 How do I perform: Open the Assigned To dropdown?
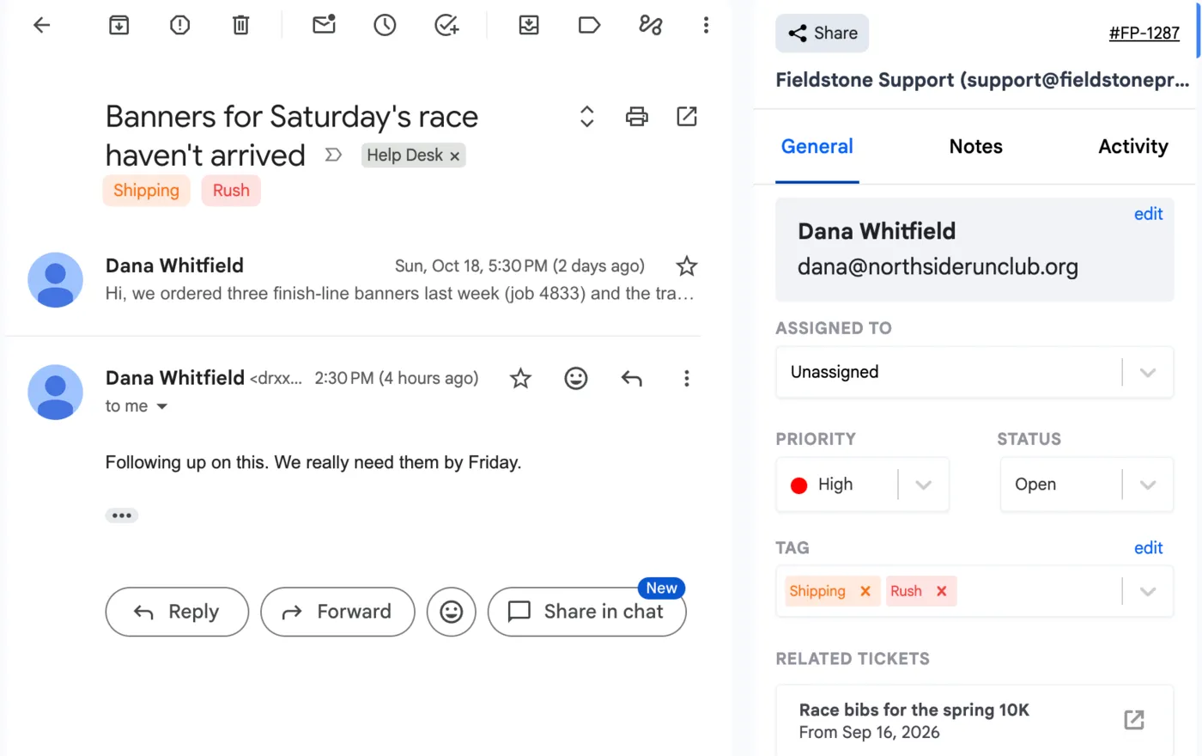point(974,372)
